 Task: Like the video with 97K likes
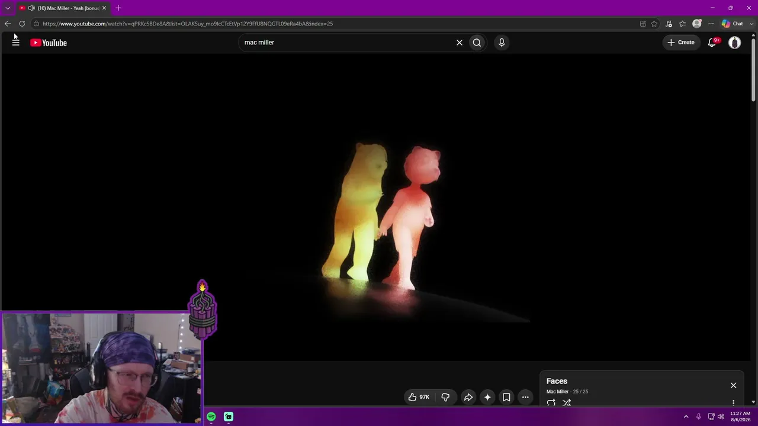[x=419, y=397]
